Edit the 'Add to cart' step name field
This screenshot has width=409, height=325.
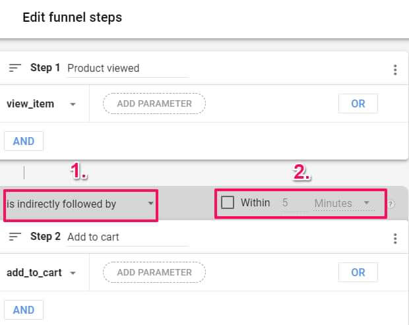point(127,237)
